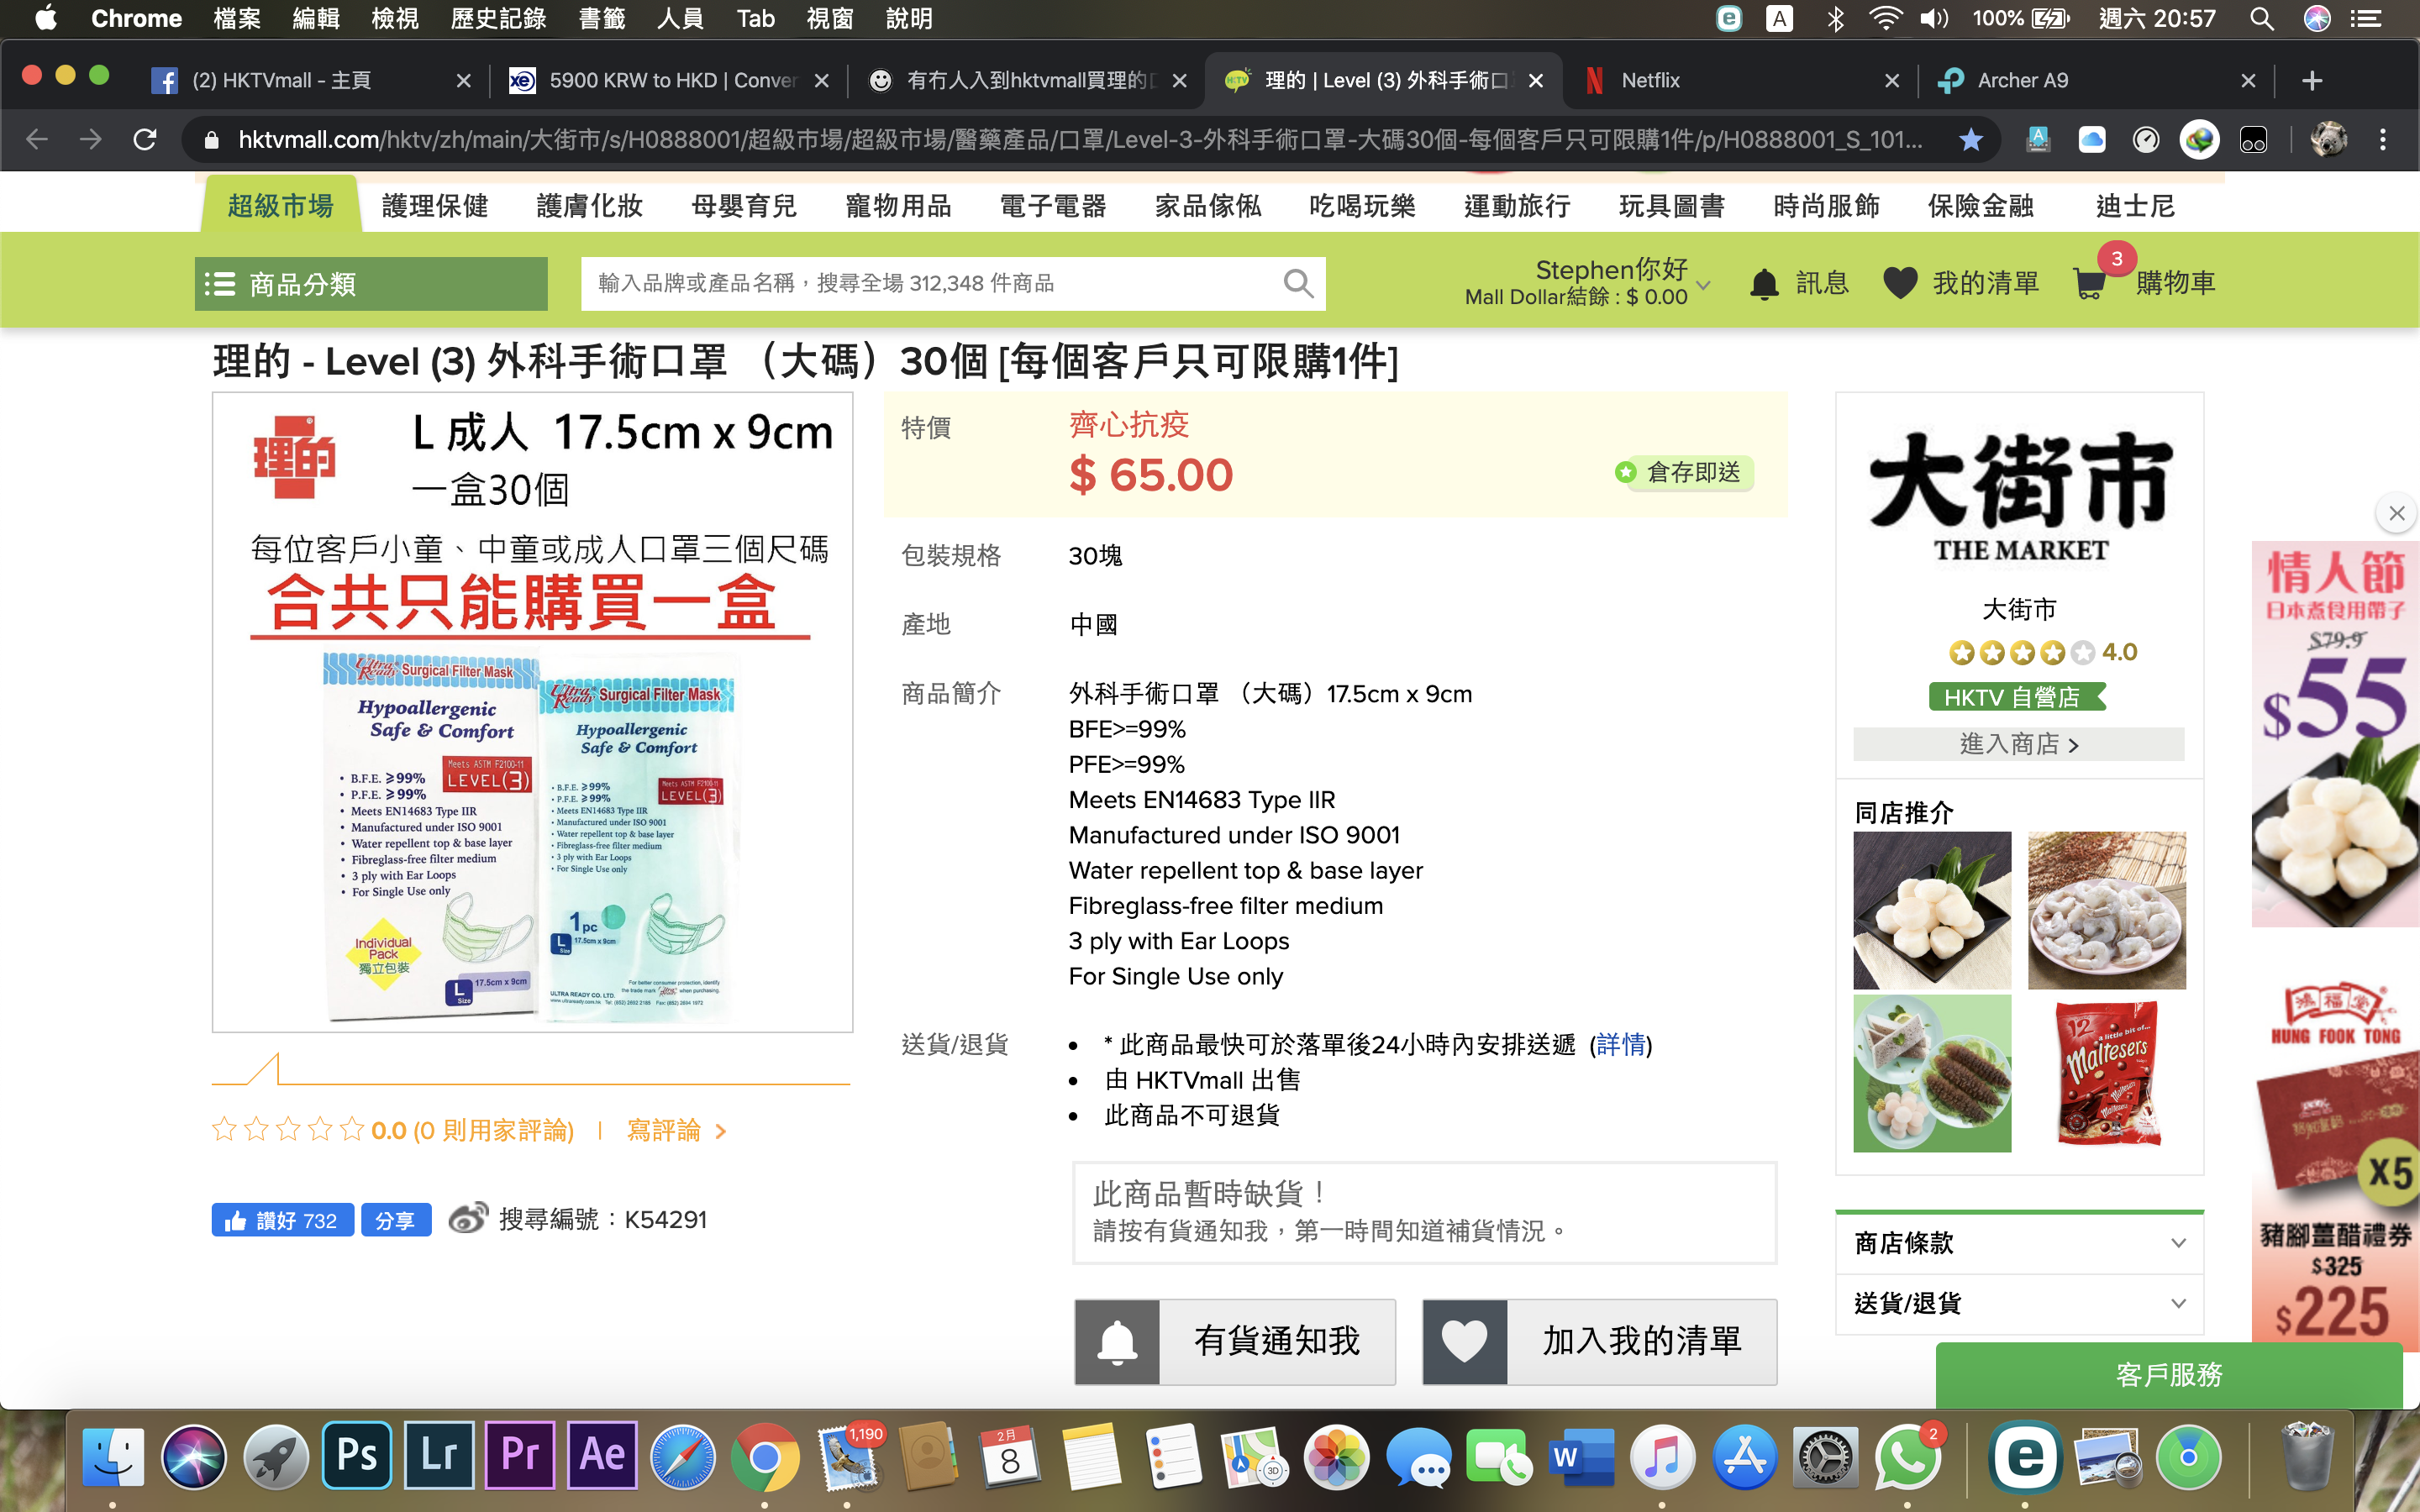Launch Premiere Pro from the dock

coord(520,1455)
